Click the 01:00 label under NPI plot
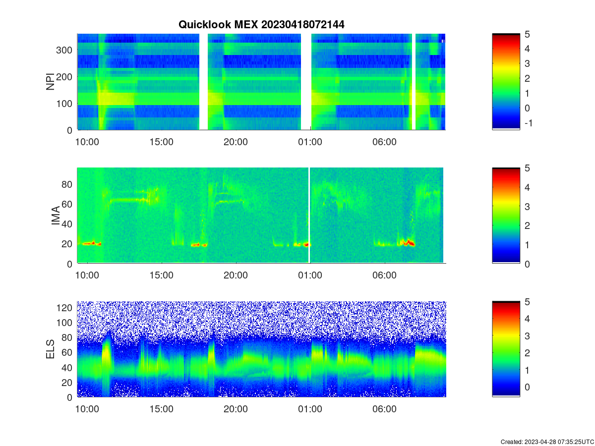The image size is (595, 446). (310, 142)
